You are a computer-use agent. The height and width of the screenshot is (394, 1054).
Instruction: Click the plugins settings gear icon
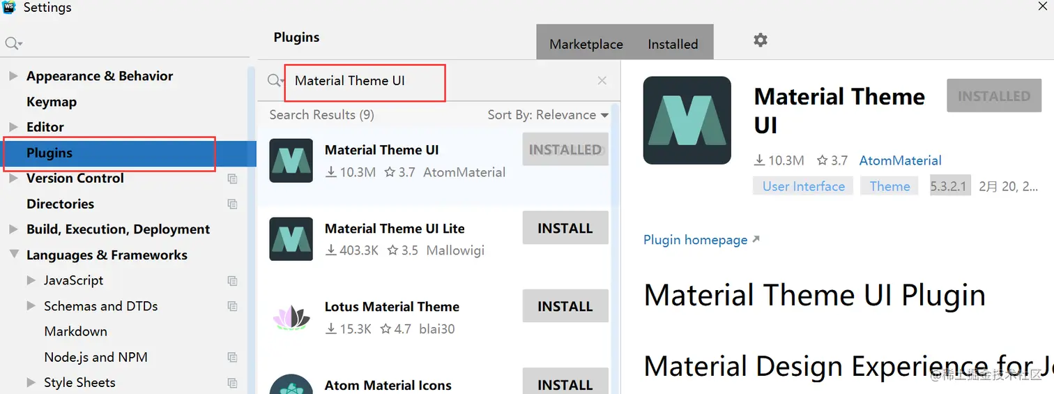click(761, 40)
